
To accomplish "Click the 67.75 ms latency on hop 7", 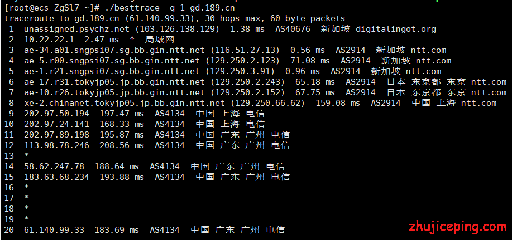I will (x=315, y=92).
